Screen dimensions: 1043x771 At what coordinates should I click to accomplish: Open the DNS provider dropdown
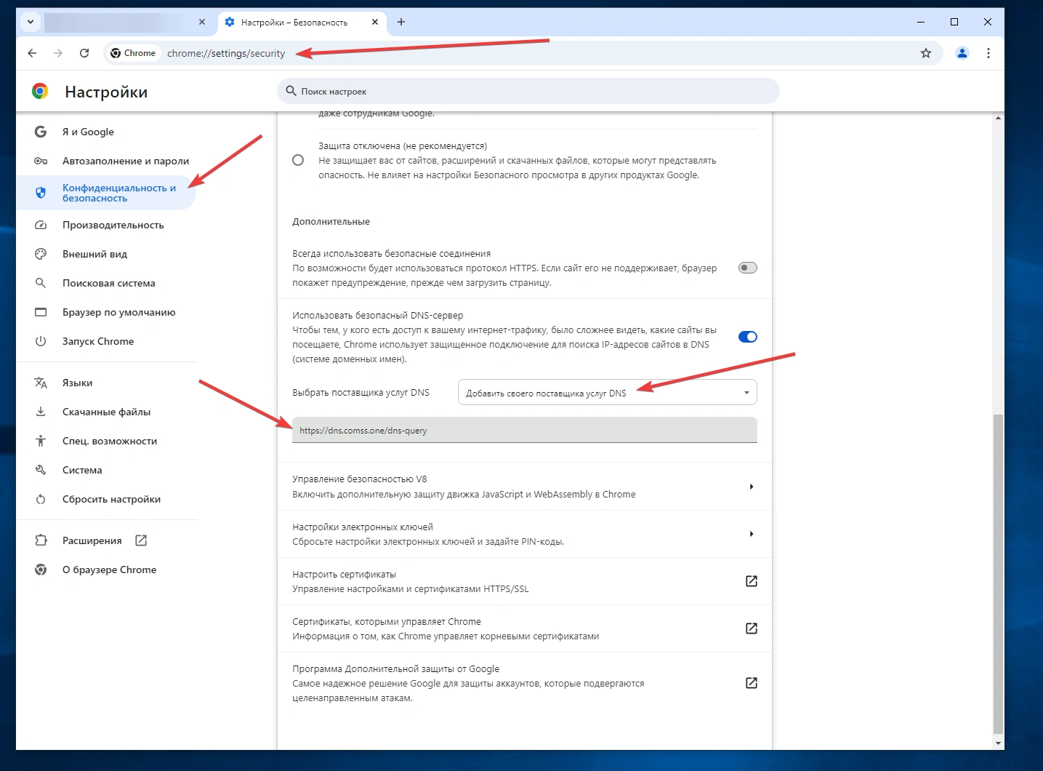click(608, 393)
